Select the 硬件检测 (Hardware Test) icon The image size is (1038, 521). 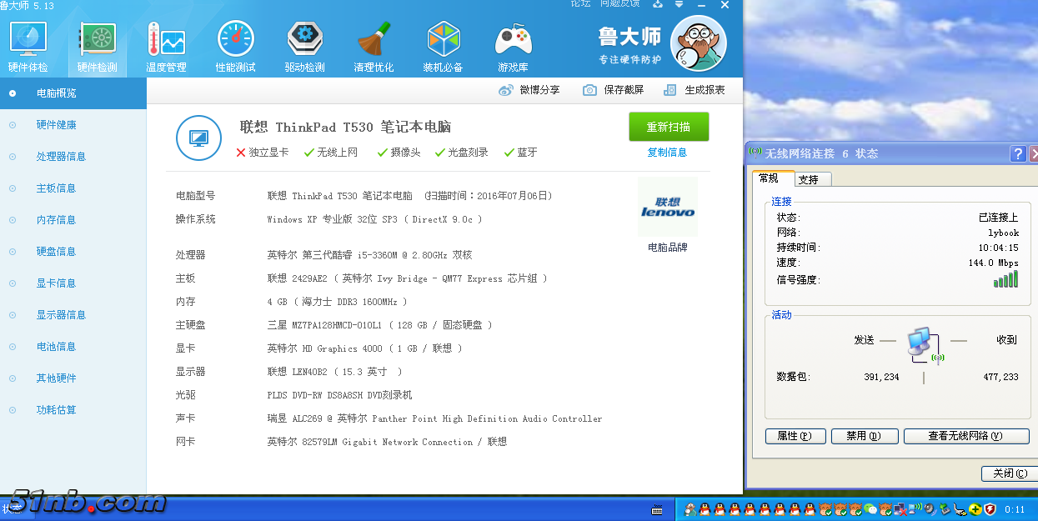(x=98, y=45)
